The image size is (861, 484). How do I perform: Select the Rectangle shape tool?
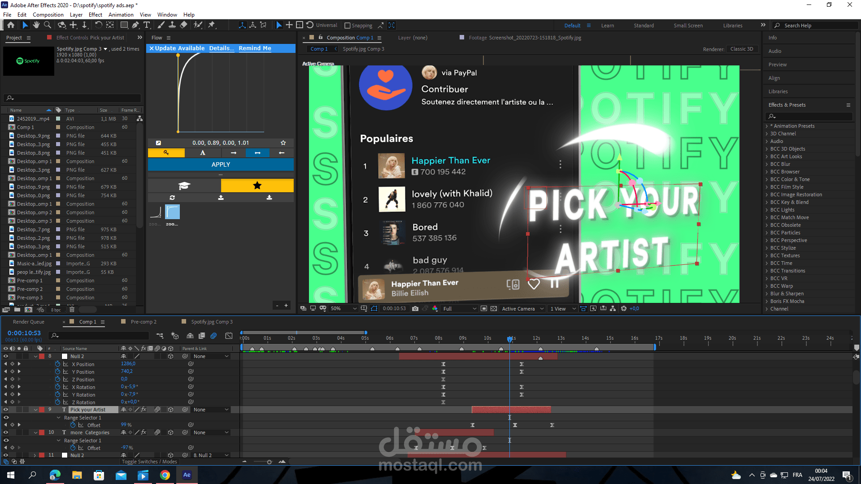click(124, 25)
